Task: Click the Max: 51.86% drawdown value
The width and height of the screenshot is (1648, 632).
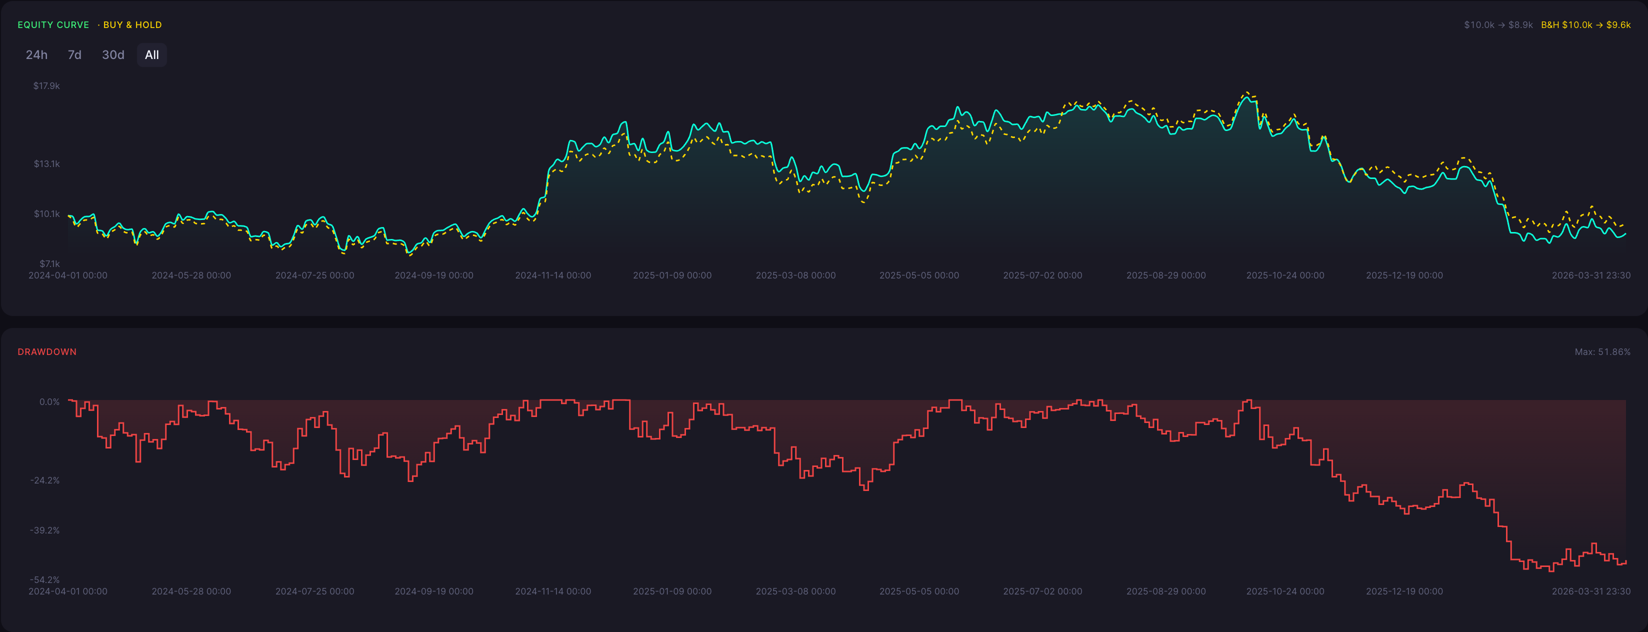Action: [1602, 352]
